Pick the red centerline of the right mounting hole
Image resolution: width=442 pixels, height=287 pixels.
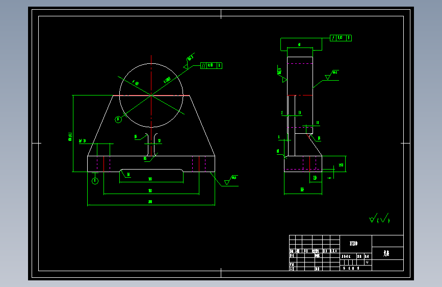pos(199,164)
